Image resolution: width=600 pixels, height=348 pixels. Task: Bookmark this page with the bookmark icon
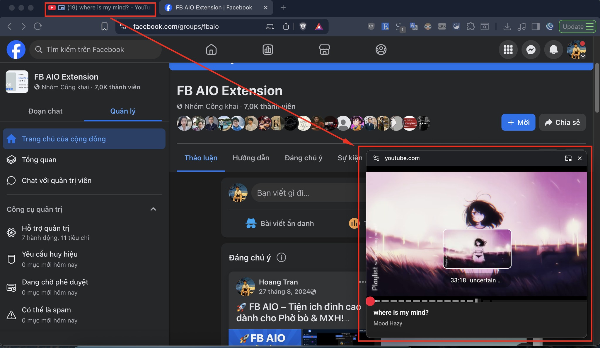(104, 27)
